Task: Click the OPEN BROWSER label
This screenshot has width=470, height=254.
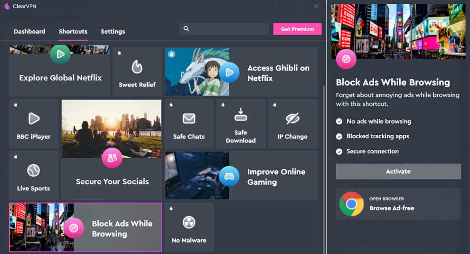Action: tap(386, 199)
